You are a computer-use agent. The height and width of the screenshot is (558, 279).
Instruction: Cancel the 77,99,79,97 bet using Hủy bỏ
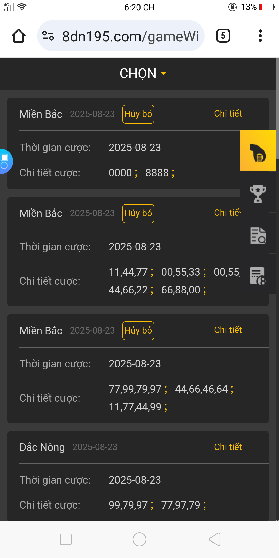click(x=138, y=331)
